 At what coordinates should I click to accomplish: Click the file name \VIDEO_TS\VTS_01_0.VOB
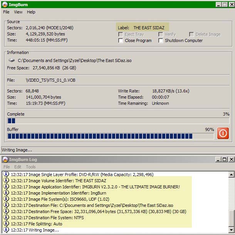coord(50,80)
